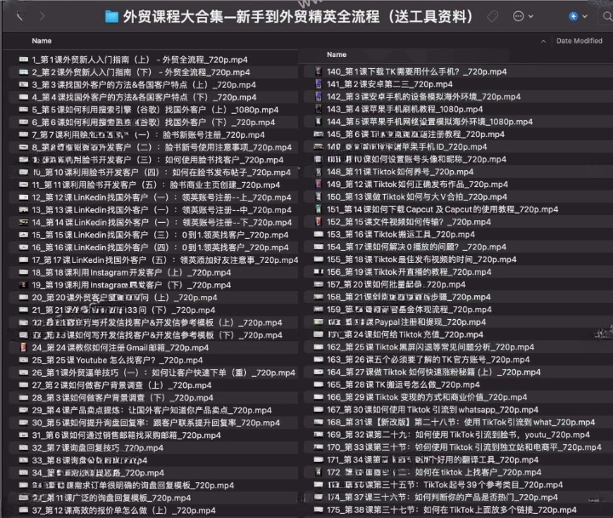Click the Name header in right pane
The width and height of the screenshot is (613, 518).
point(335,54)
